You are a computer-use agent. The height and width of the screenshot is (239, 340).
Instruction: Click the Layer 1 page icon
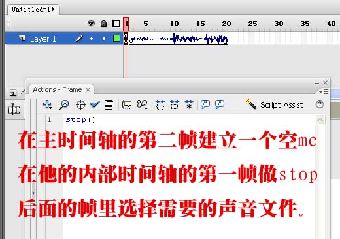pos(22,38)
